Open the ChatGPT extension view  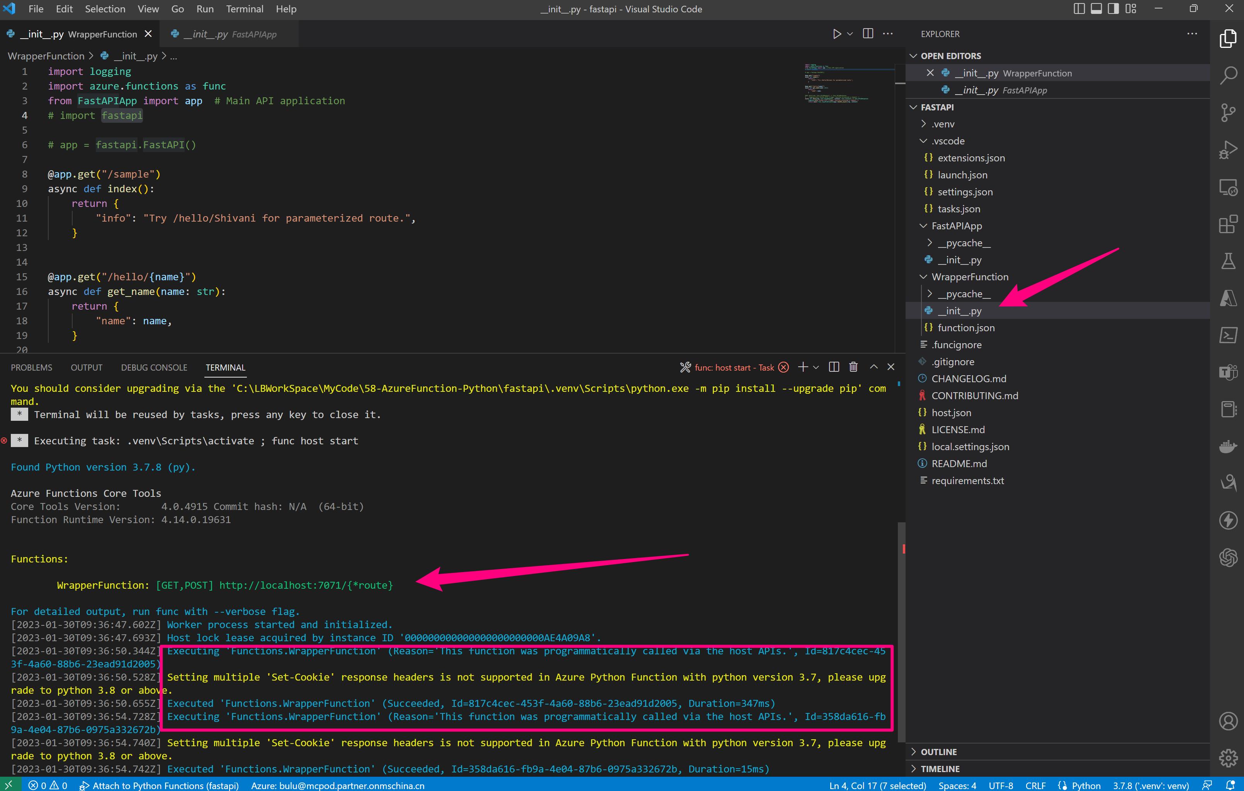pyautogui.click(x=1228, y=557)
